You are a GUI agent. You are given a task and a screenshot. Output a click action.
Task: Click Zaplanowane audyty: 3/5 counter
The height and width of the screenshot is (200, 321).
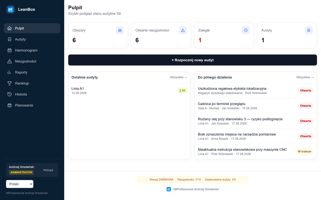point(220,179)
